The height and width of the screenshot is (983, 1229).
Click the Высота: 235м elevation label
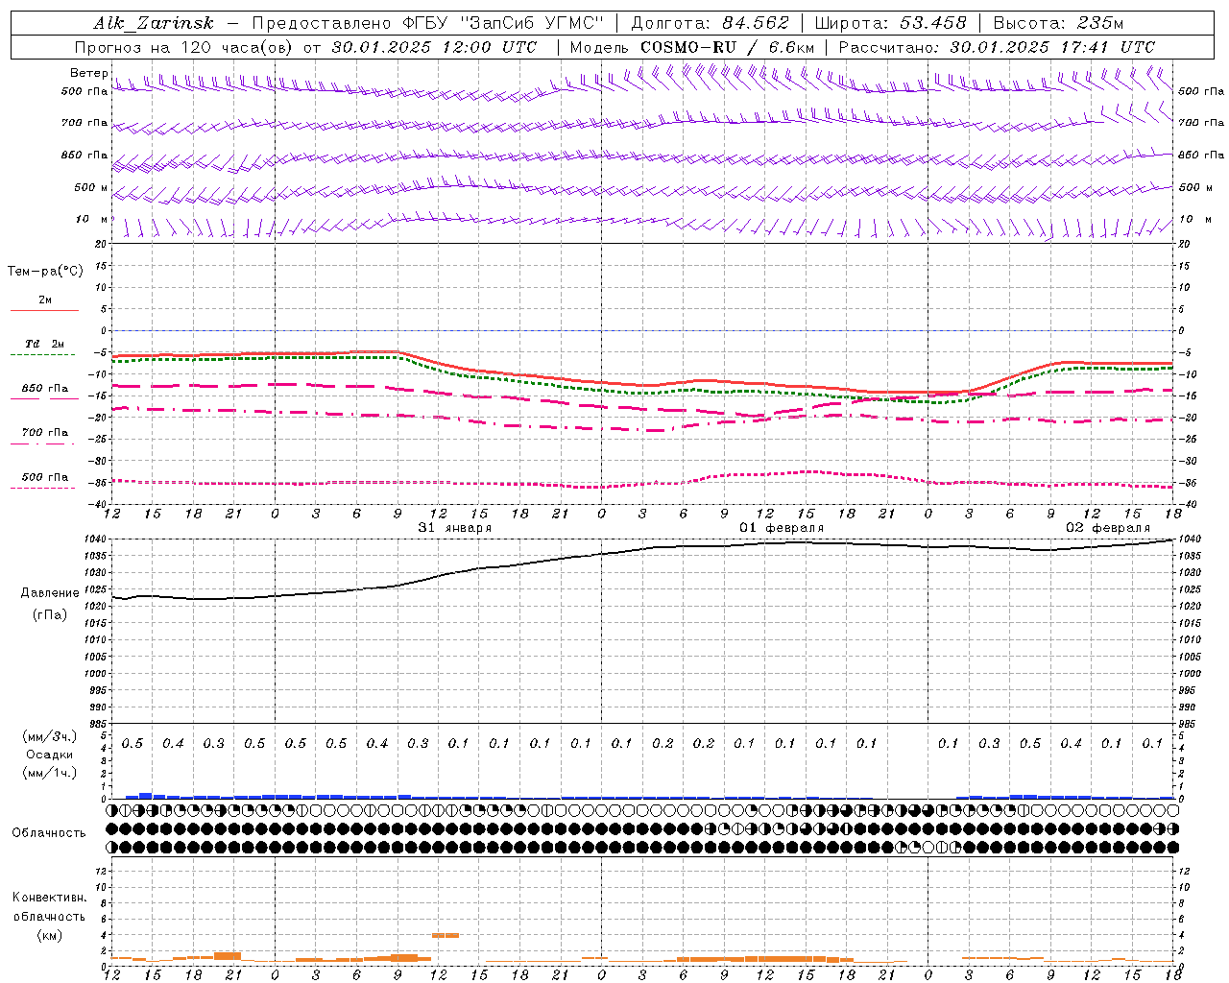1058,23
